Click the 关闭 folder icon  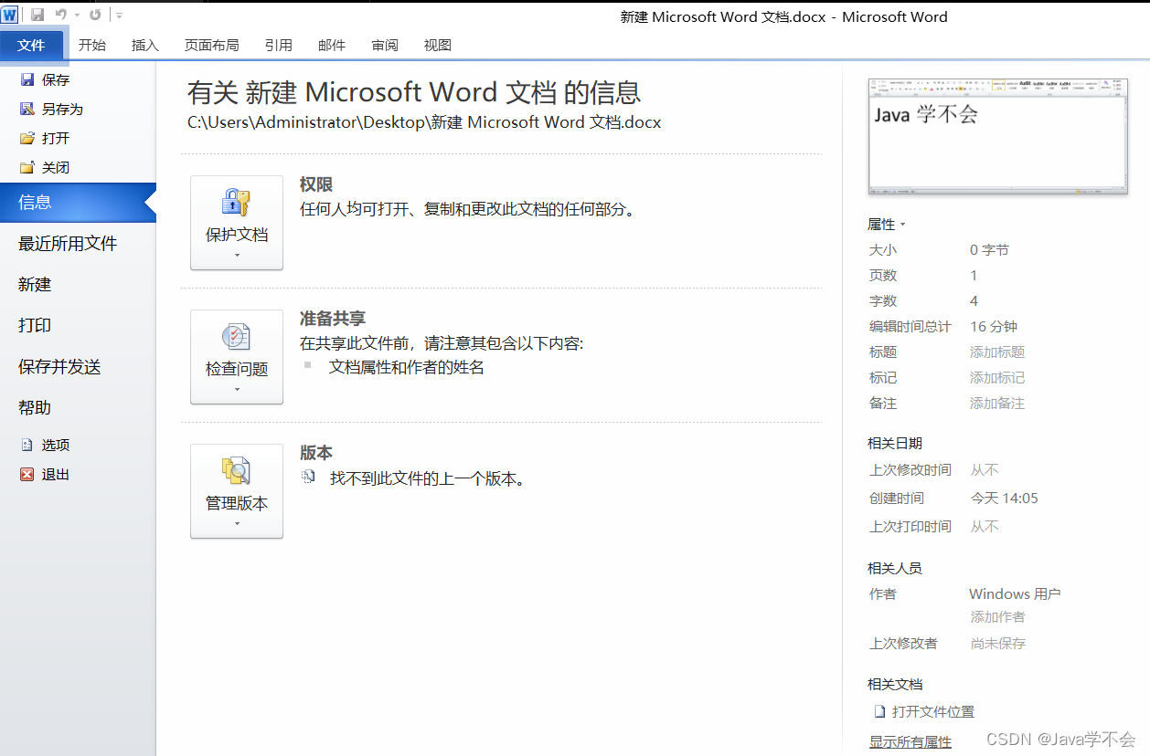(x=27, y=168)
